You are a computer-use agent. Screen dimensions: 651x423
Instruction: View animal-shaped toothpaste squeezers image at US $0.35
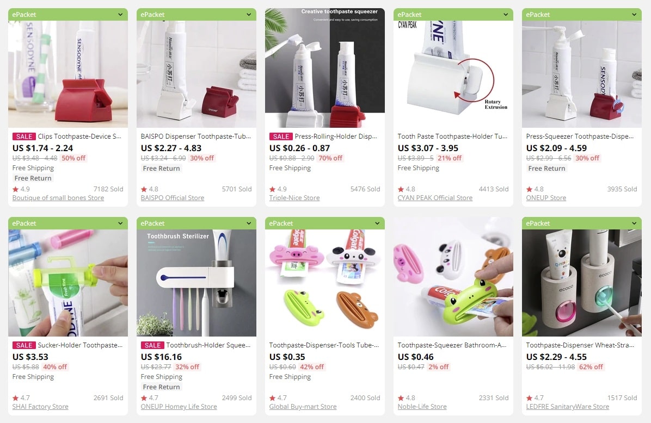[324, 283]
